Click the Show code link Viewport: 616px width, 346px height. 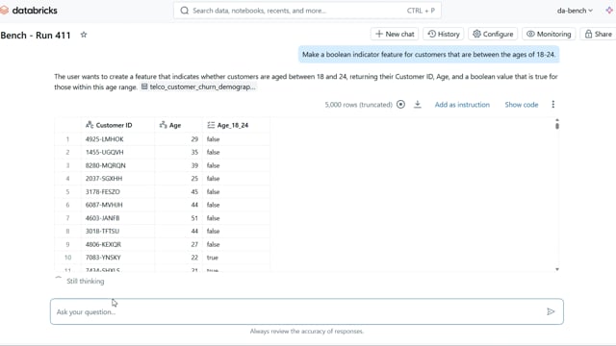[x=522, y=105]
